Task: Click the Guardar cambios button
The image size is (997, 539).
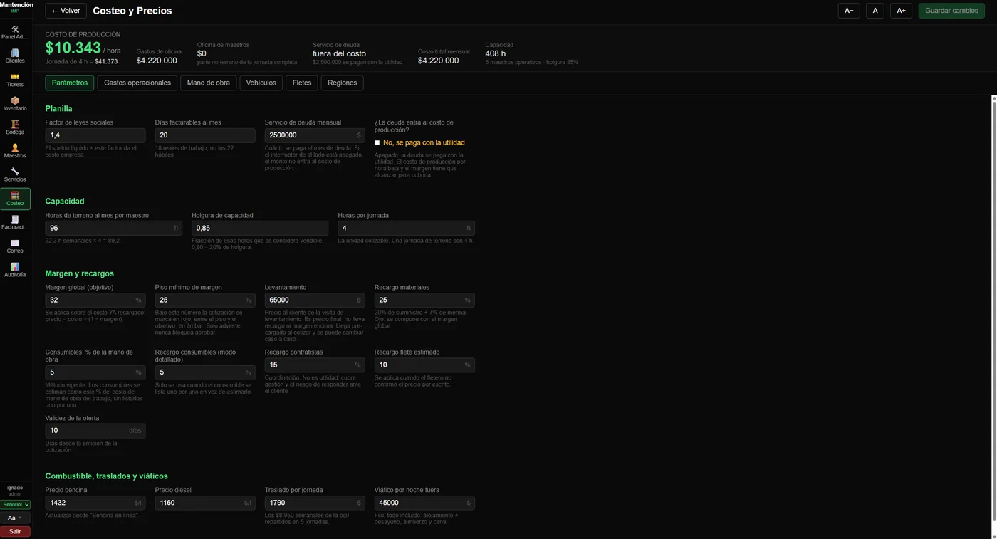Action: tap(951, 11)
